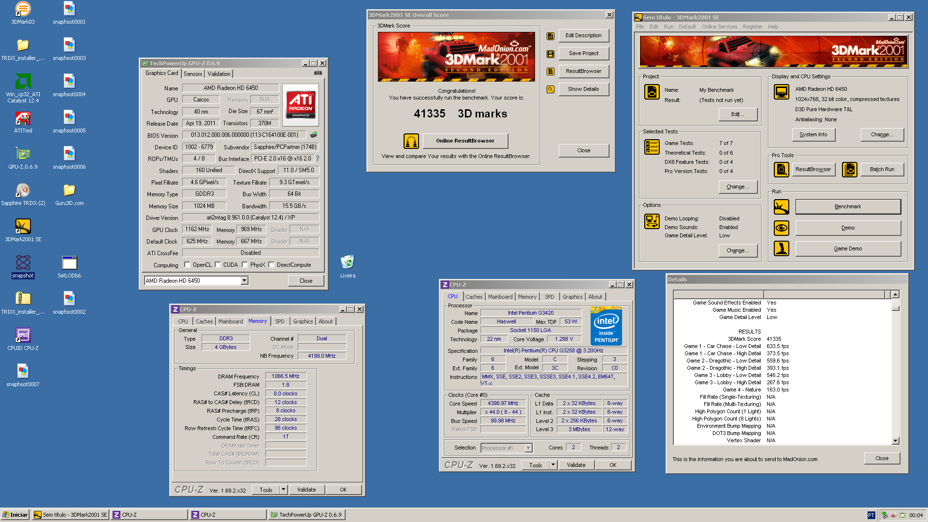The width and height of the screenshot is (928, 522).
Task: Click the Save Project floppy icon
Action: (x=551, y=54)
